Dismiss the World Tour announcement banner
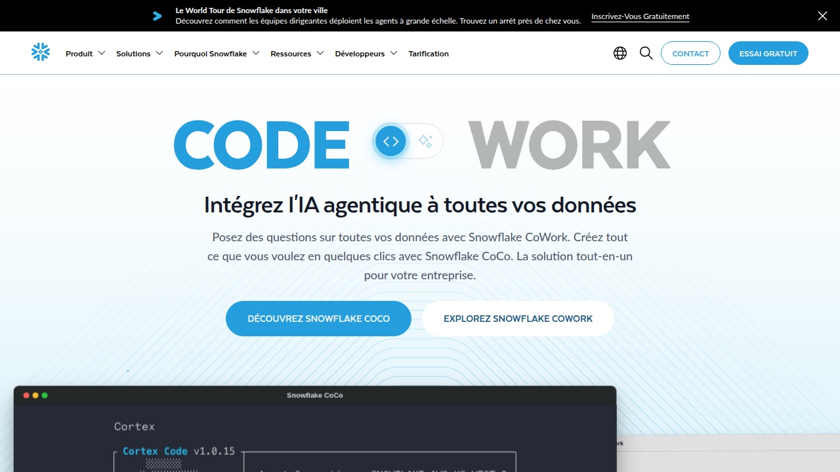840x472 pixels. point(822,16)
